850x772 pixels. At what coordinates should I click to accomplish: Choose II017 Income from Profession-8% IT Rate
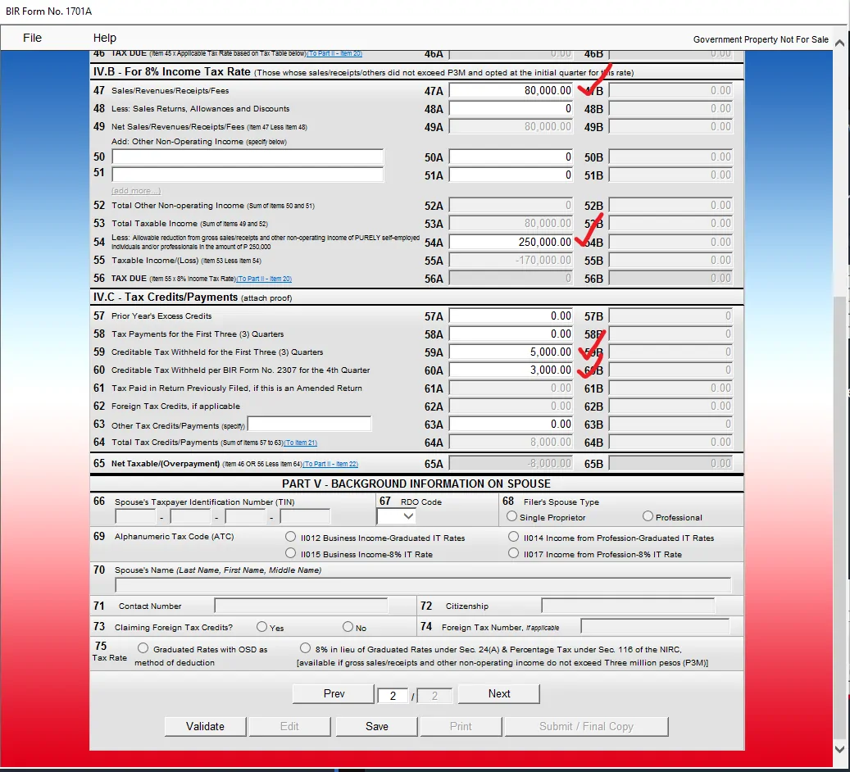513,553
